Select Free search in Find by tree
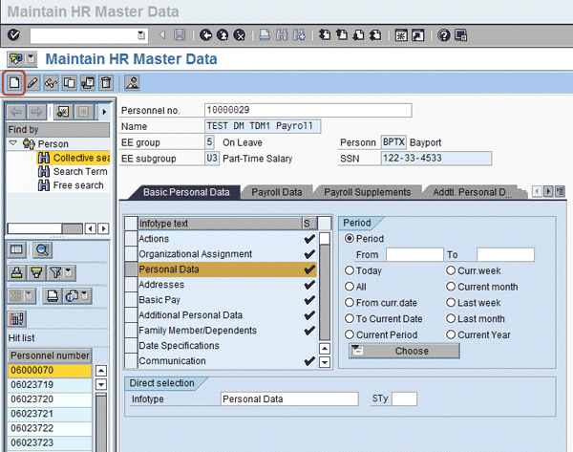The image size is (573, 452). pyautogui.click(x=77, y=184)
